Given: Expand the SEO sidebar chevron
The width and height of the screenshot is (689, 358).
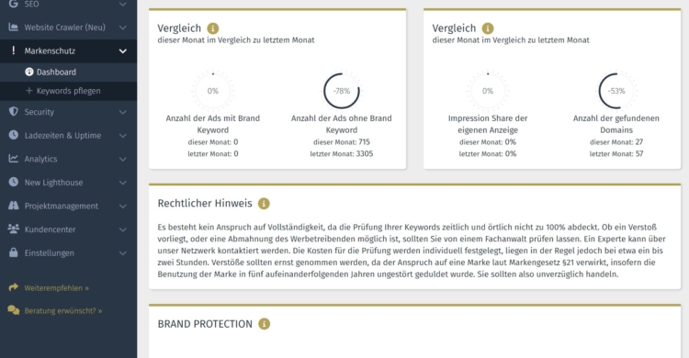Looking at the screenshot, I should [x=123, y=5].
